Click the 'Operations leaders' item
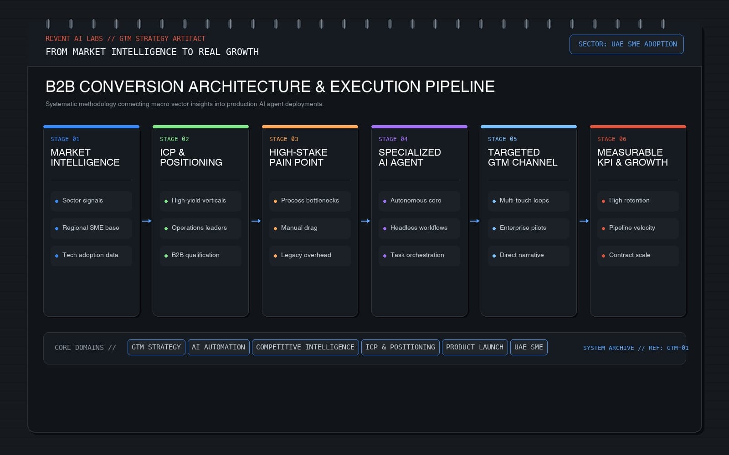This screenshot has width=729, height=455. (x=200, y=228)
